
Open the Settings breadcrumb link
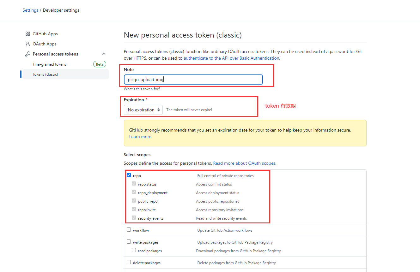[30, 10]
